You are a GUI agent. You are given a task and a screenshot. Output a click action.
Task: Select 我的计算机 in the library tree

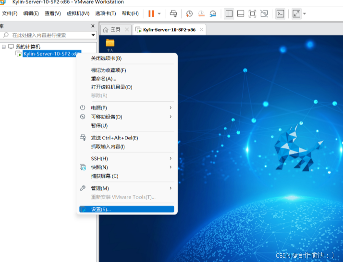[x=28, y=47]
